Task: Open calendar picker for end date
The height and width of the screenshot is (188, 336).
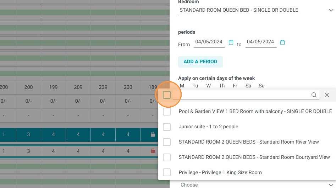Action: pos(282,43)
